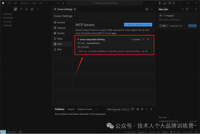Click the server-sequential-thinking name
200x134 pixels.
92,39
